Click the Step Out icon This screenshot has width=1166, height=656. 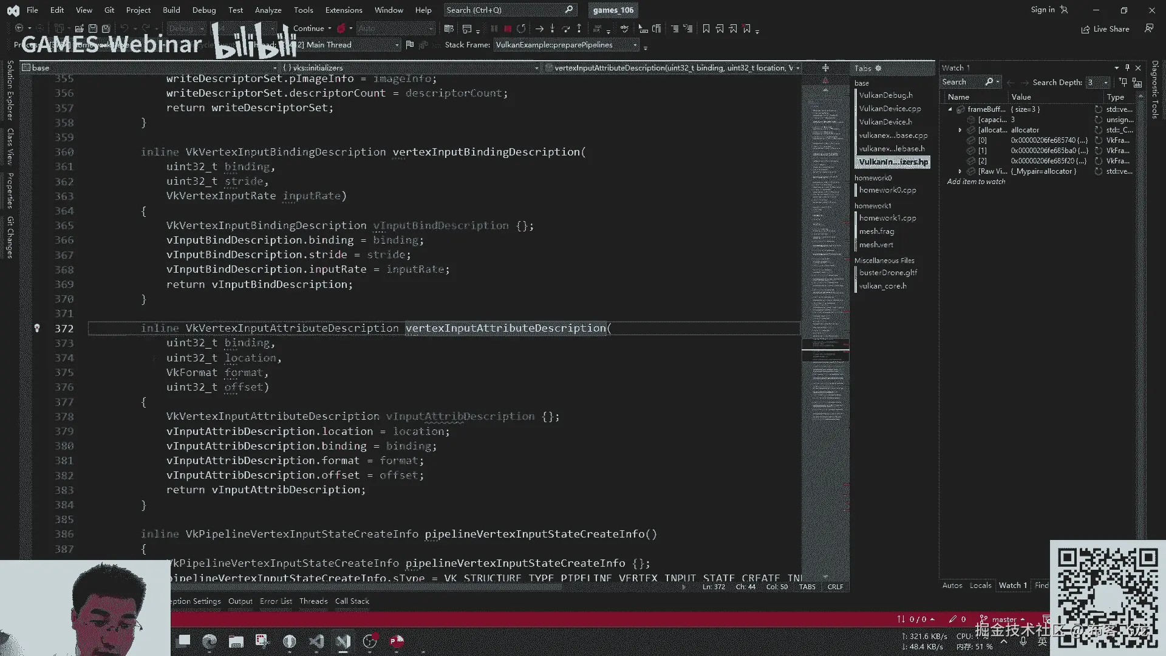(579, 29)
